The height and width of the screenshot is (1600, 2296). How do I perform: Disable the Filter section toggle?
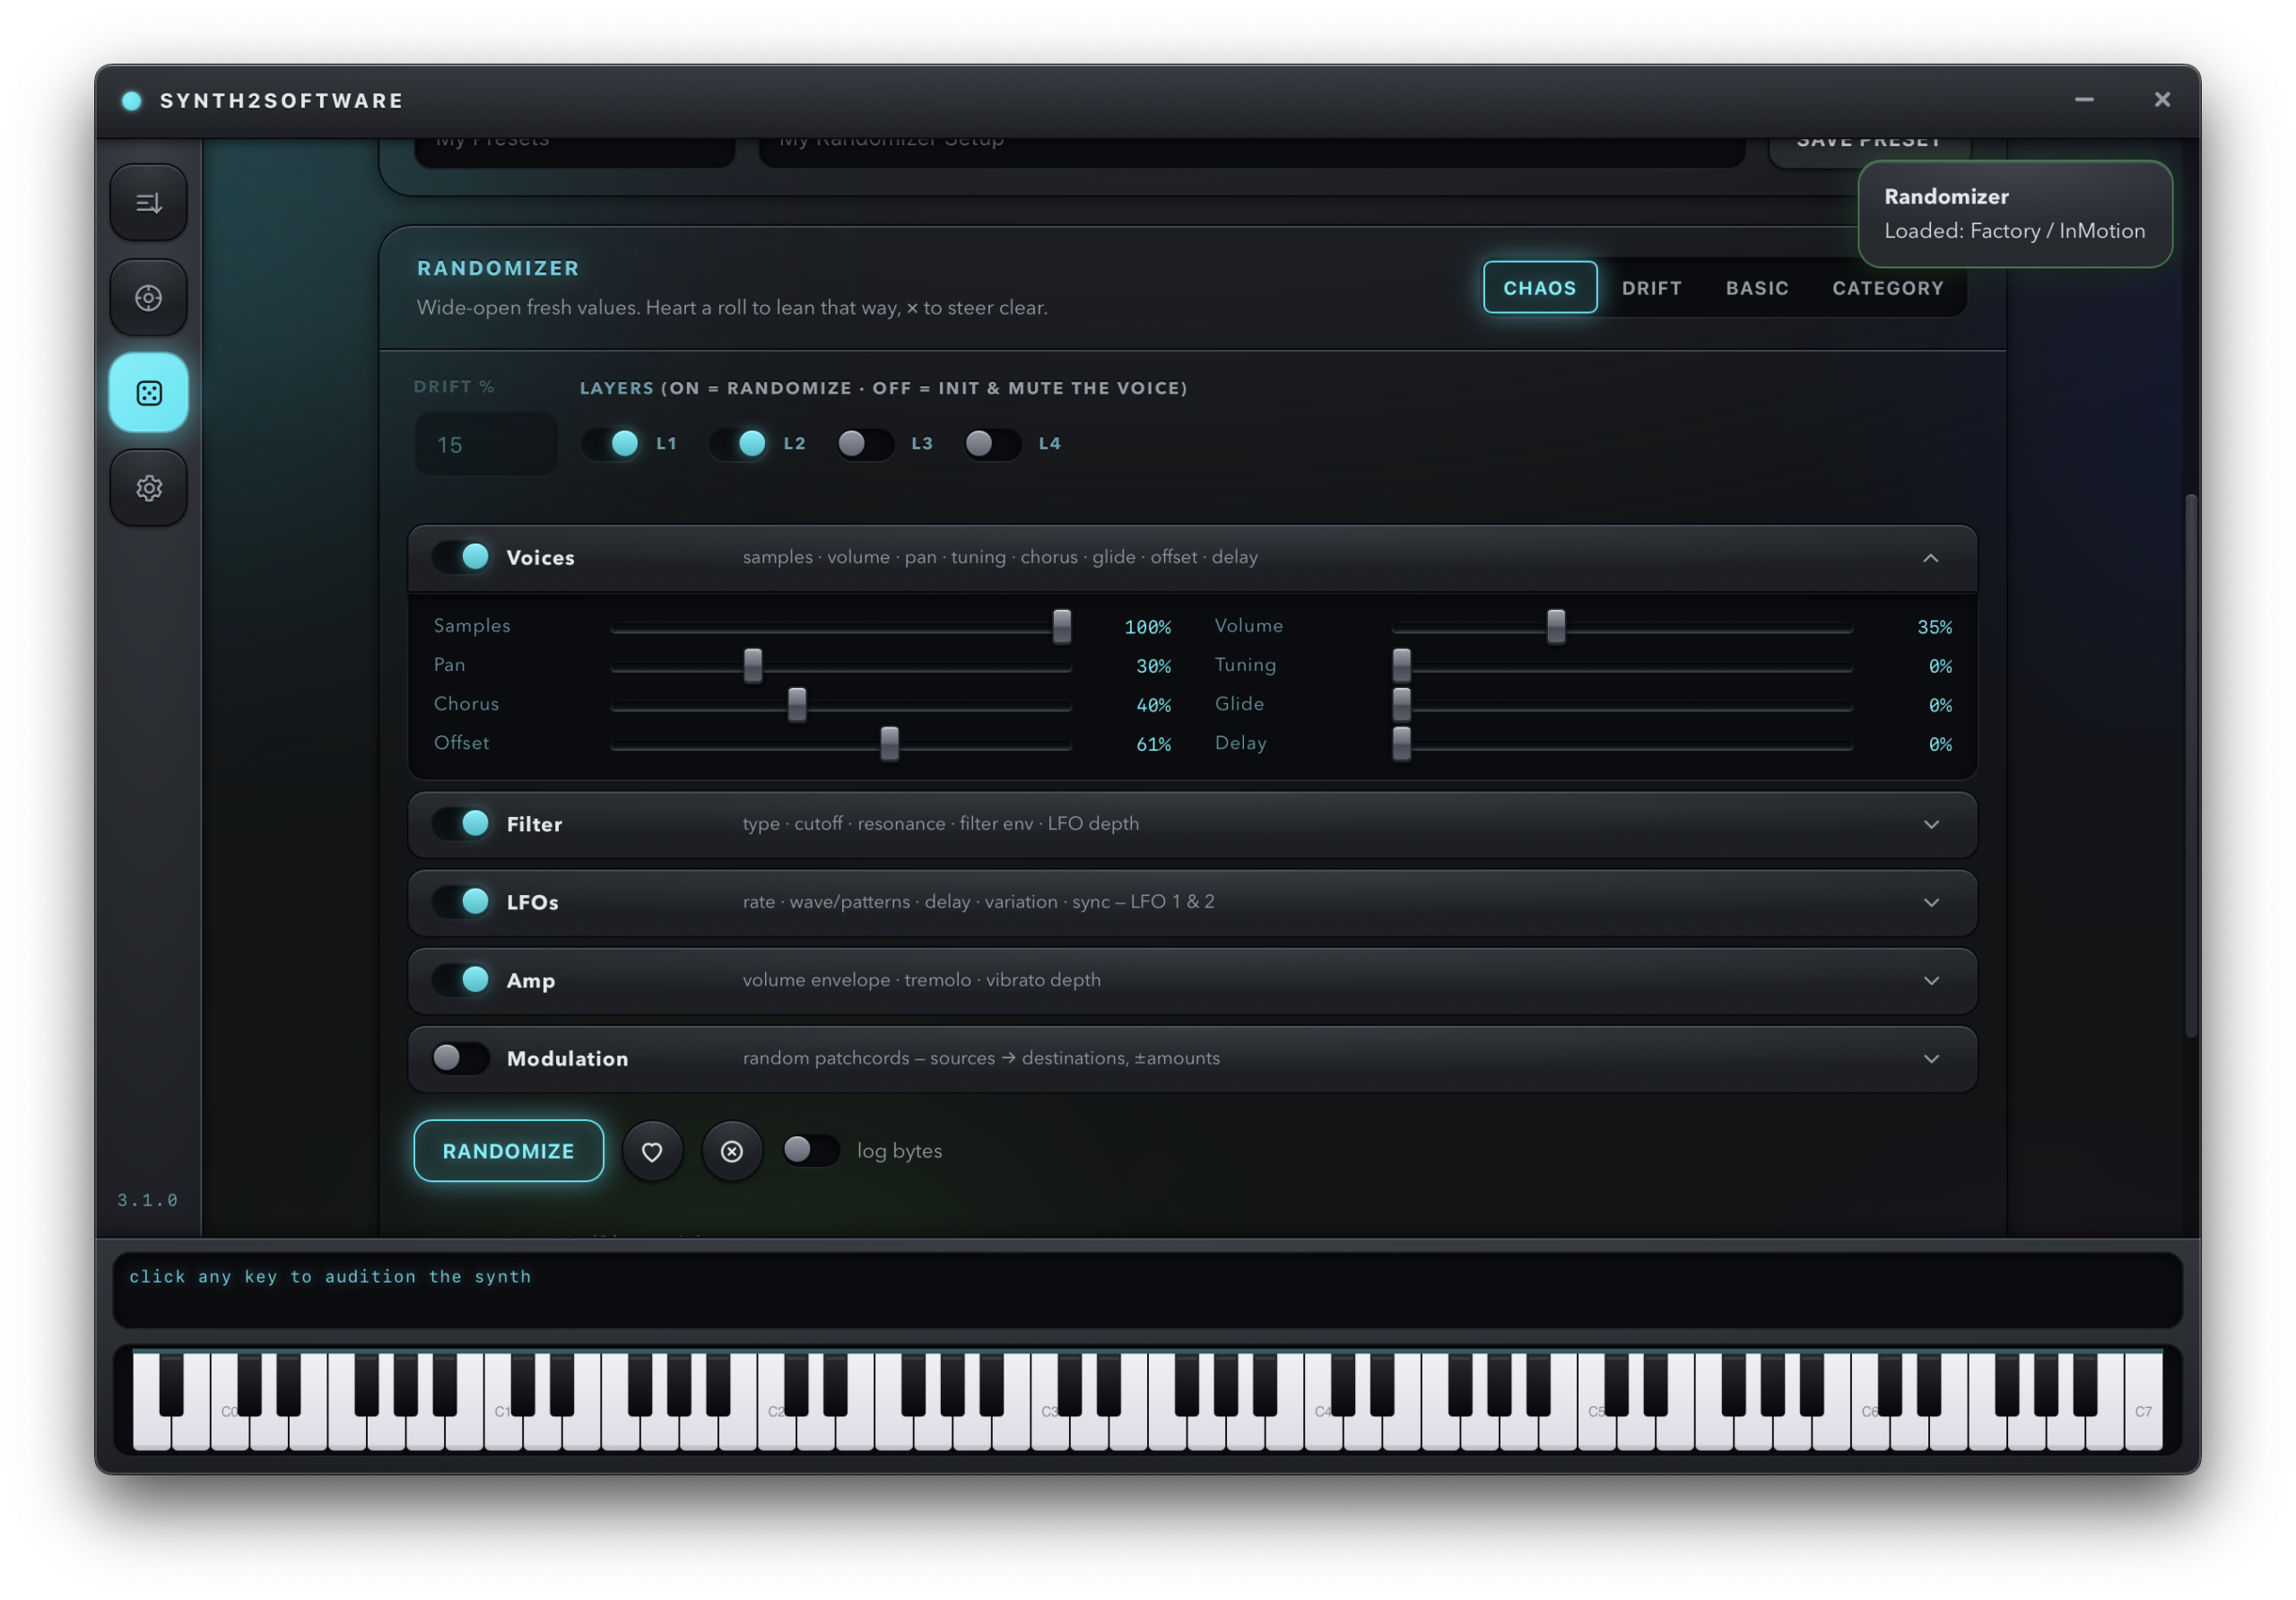(x=462, y=824)
